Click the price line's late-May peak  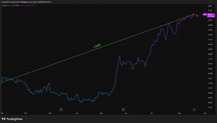tap(120, 56)
